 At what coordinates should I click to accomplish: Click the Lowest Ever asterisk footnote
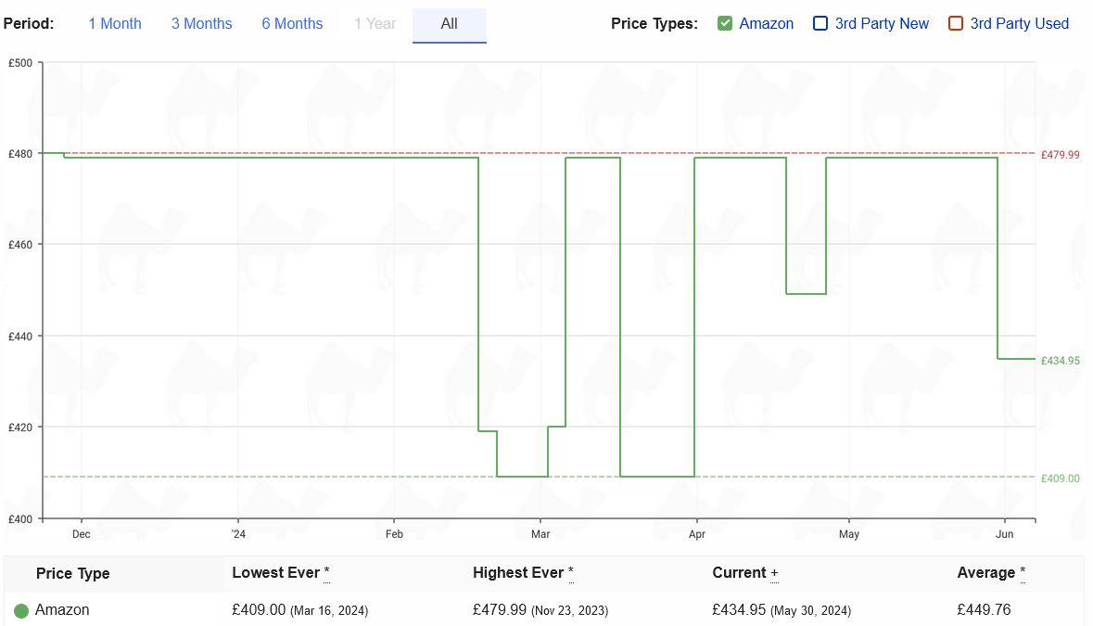(x=326, y=573)
